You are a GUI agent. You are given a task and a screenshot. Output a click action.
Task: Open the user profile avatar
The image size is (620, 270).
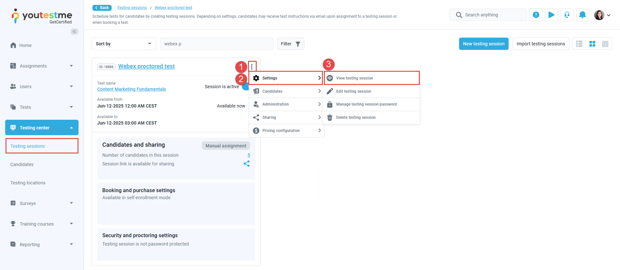click(x=599, y=15)
